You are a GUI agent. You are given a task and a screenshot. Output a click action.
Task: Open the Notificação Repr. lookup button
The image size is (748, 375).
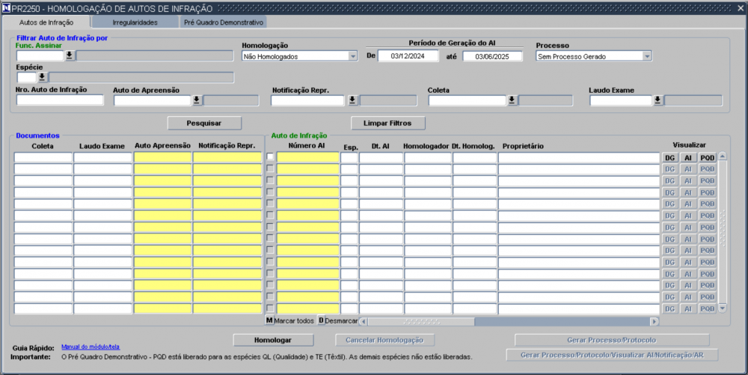352,100
